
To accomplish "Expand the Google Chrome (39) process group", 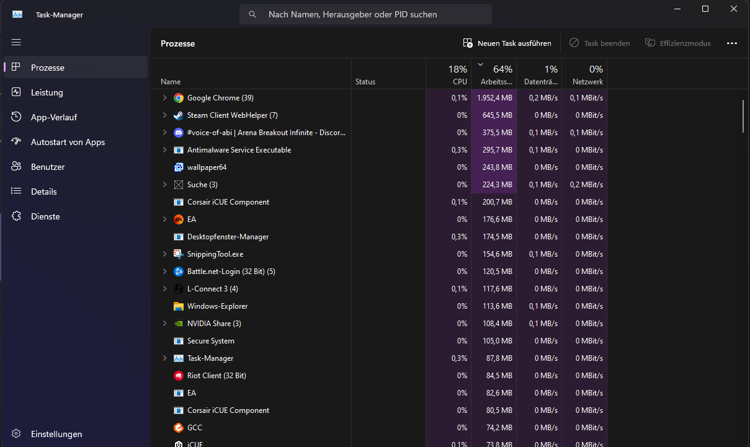I will [164, 98].
